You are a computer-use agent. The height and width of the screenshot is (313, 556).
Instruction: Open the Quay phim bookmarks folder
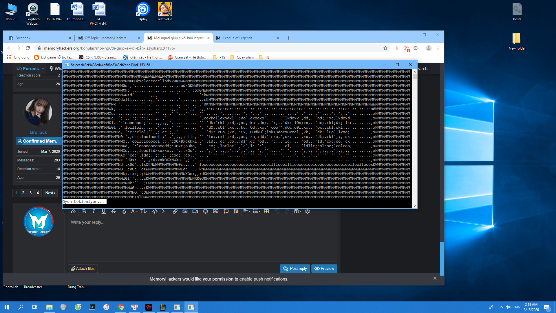click(242, 57)
